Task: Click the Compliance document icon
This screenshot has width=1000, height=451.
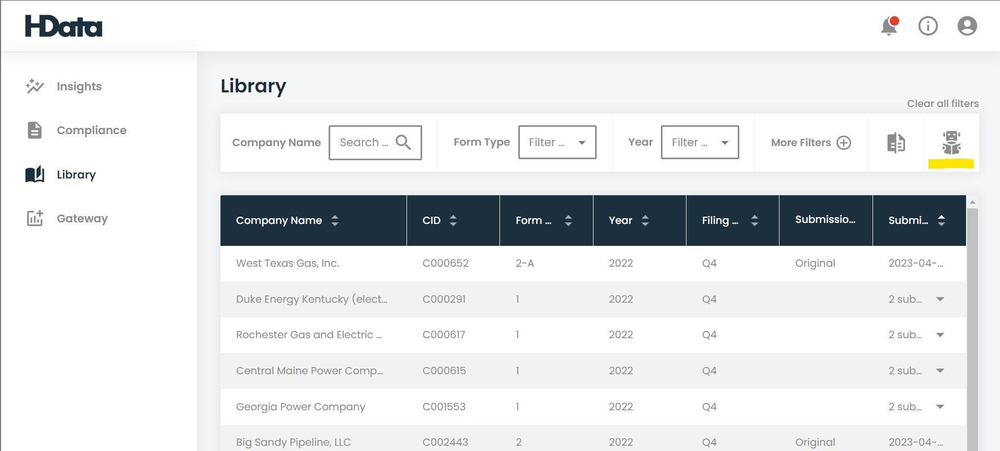Action: coord(34,130)
